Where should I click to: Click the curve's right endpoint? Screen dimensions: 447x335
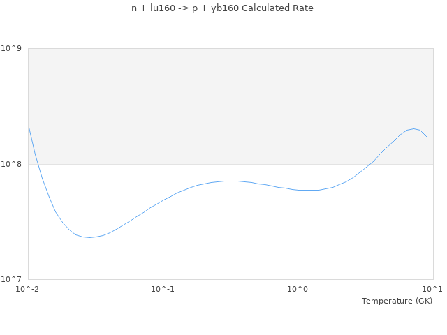tap(427, 137)
